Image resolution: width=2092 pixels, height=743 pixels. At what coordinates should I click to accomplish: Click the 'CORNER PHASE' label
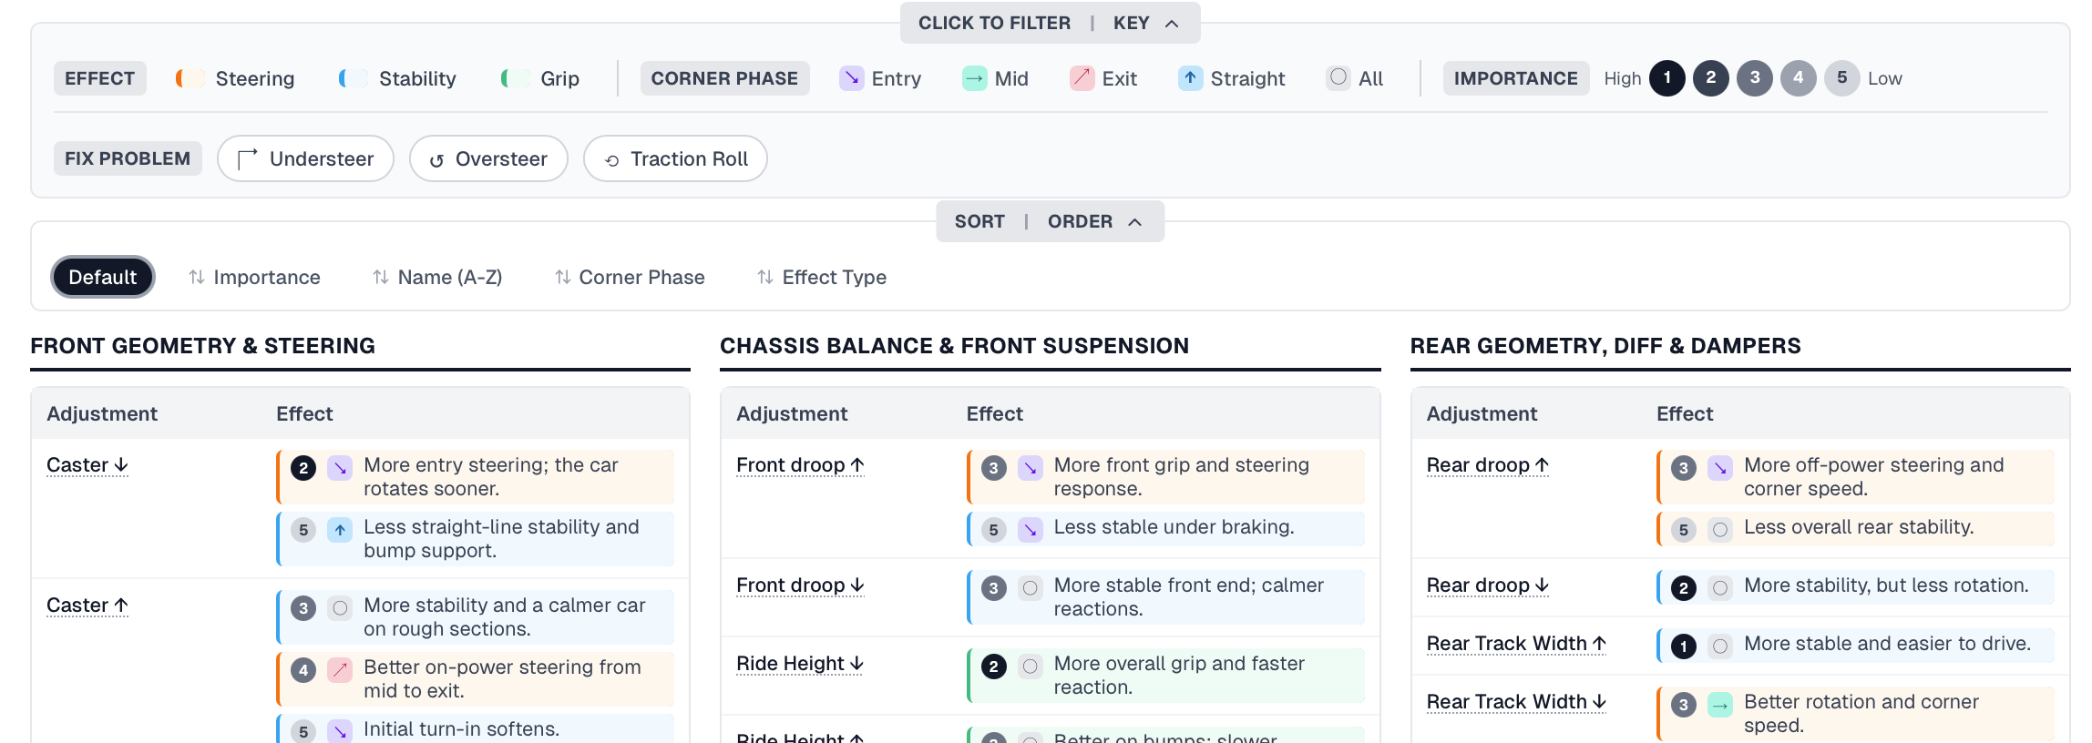pos(724,78)
